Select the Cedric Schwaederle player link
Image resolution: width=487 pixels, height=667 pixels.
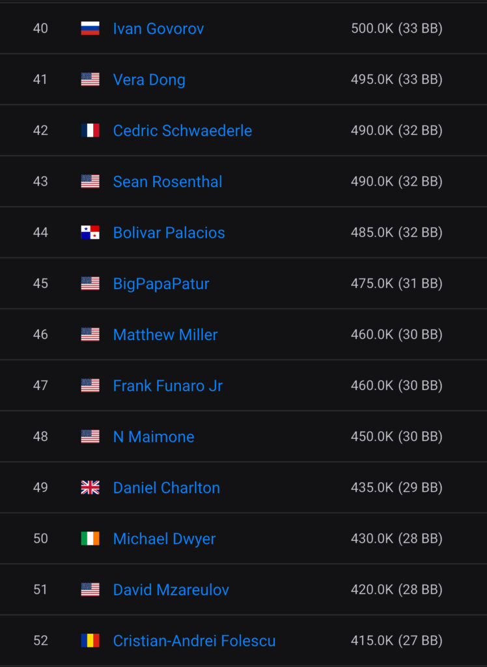pyautogui.click(x=182, y=130)
